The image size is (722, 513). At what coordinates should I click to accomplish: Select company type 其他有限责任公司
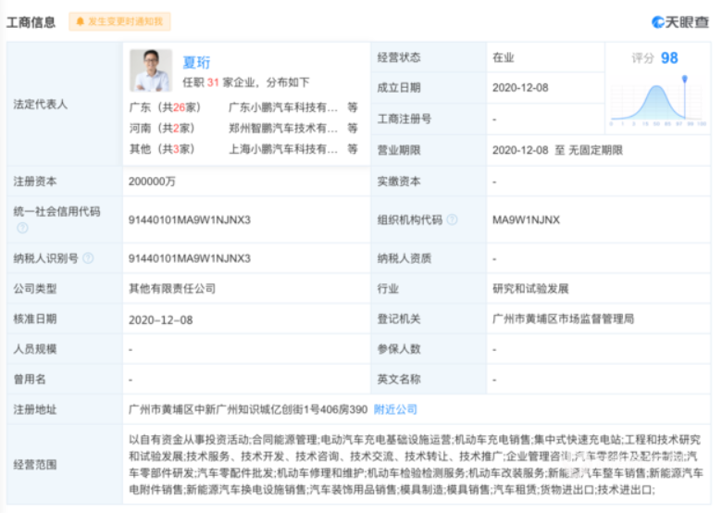click(x=172, y=289)
